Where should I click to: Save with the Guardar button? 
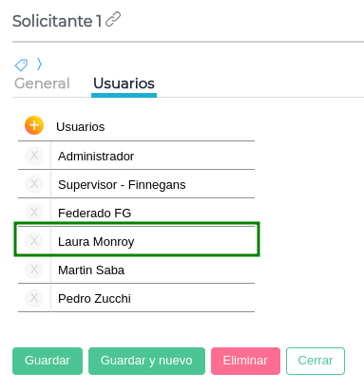[48, 361]
